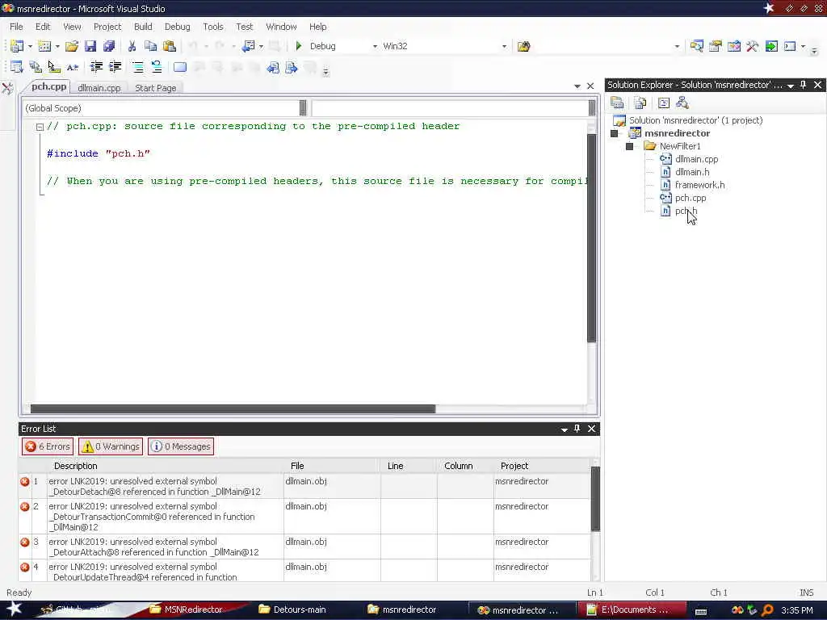
Task: Start debugging with the green play arrow
Action: (299, 46)
